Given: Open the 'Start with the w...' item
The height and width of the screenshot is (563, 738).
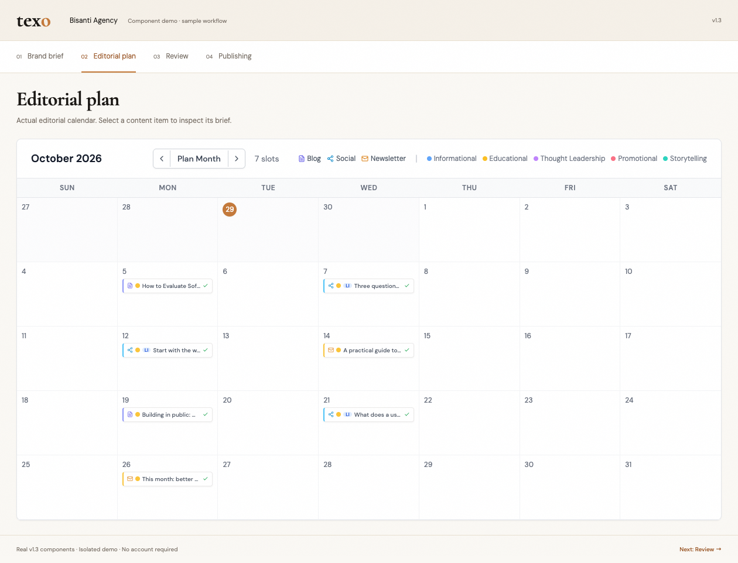Looking at the screenshot, I should [x=168, y=350].
